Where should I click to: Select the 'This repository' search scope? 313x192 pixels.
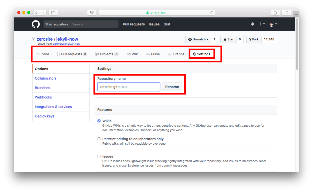[57, 24]
